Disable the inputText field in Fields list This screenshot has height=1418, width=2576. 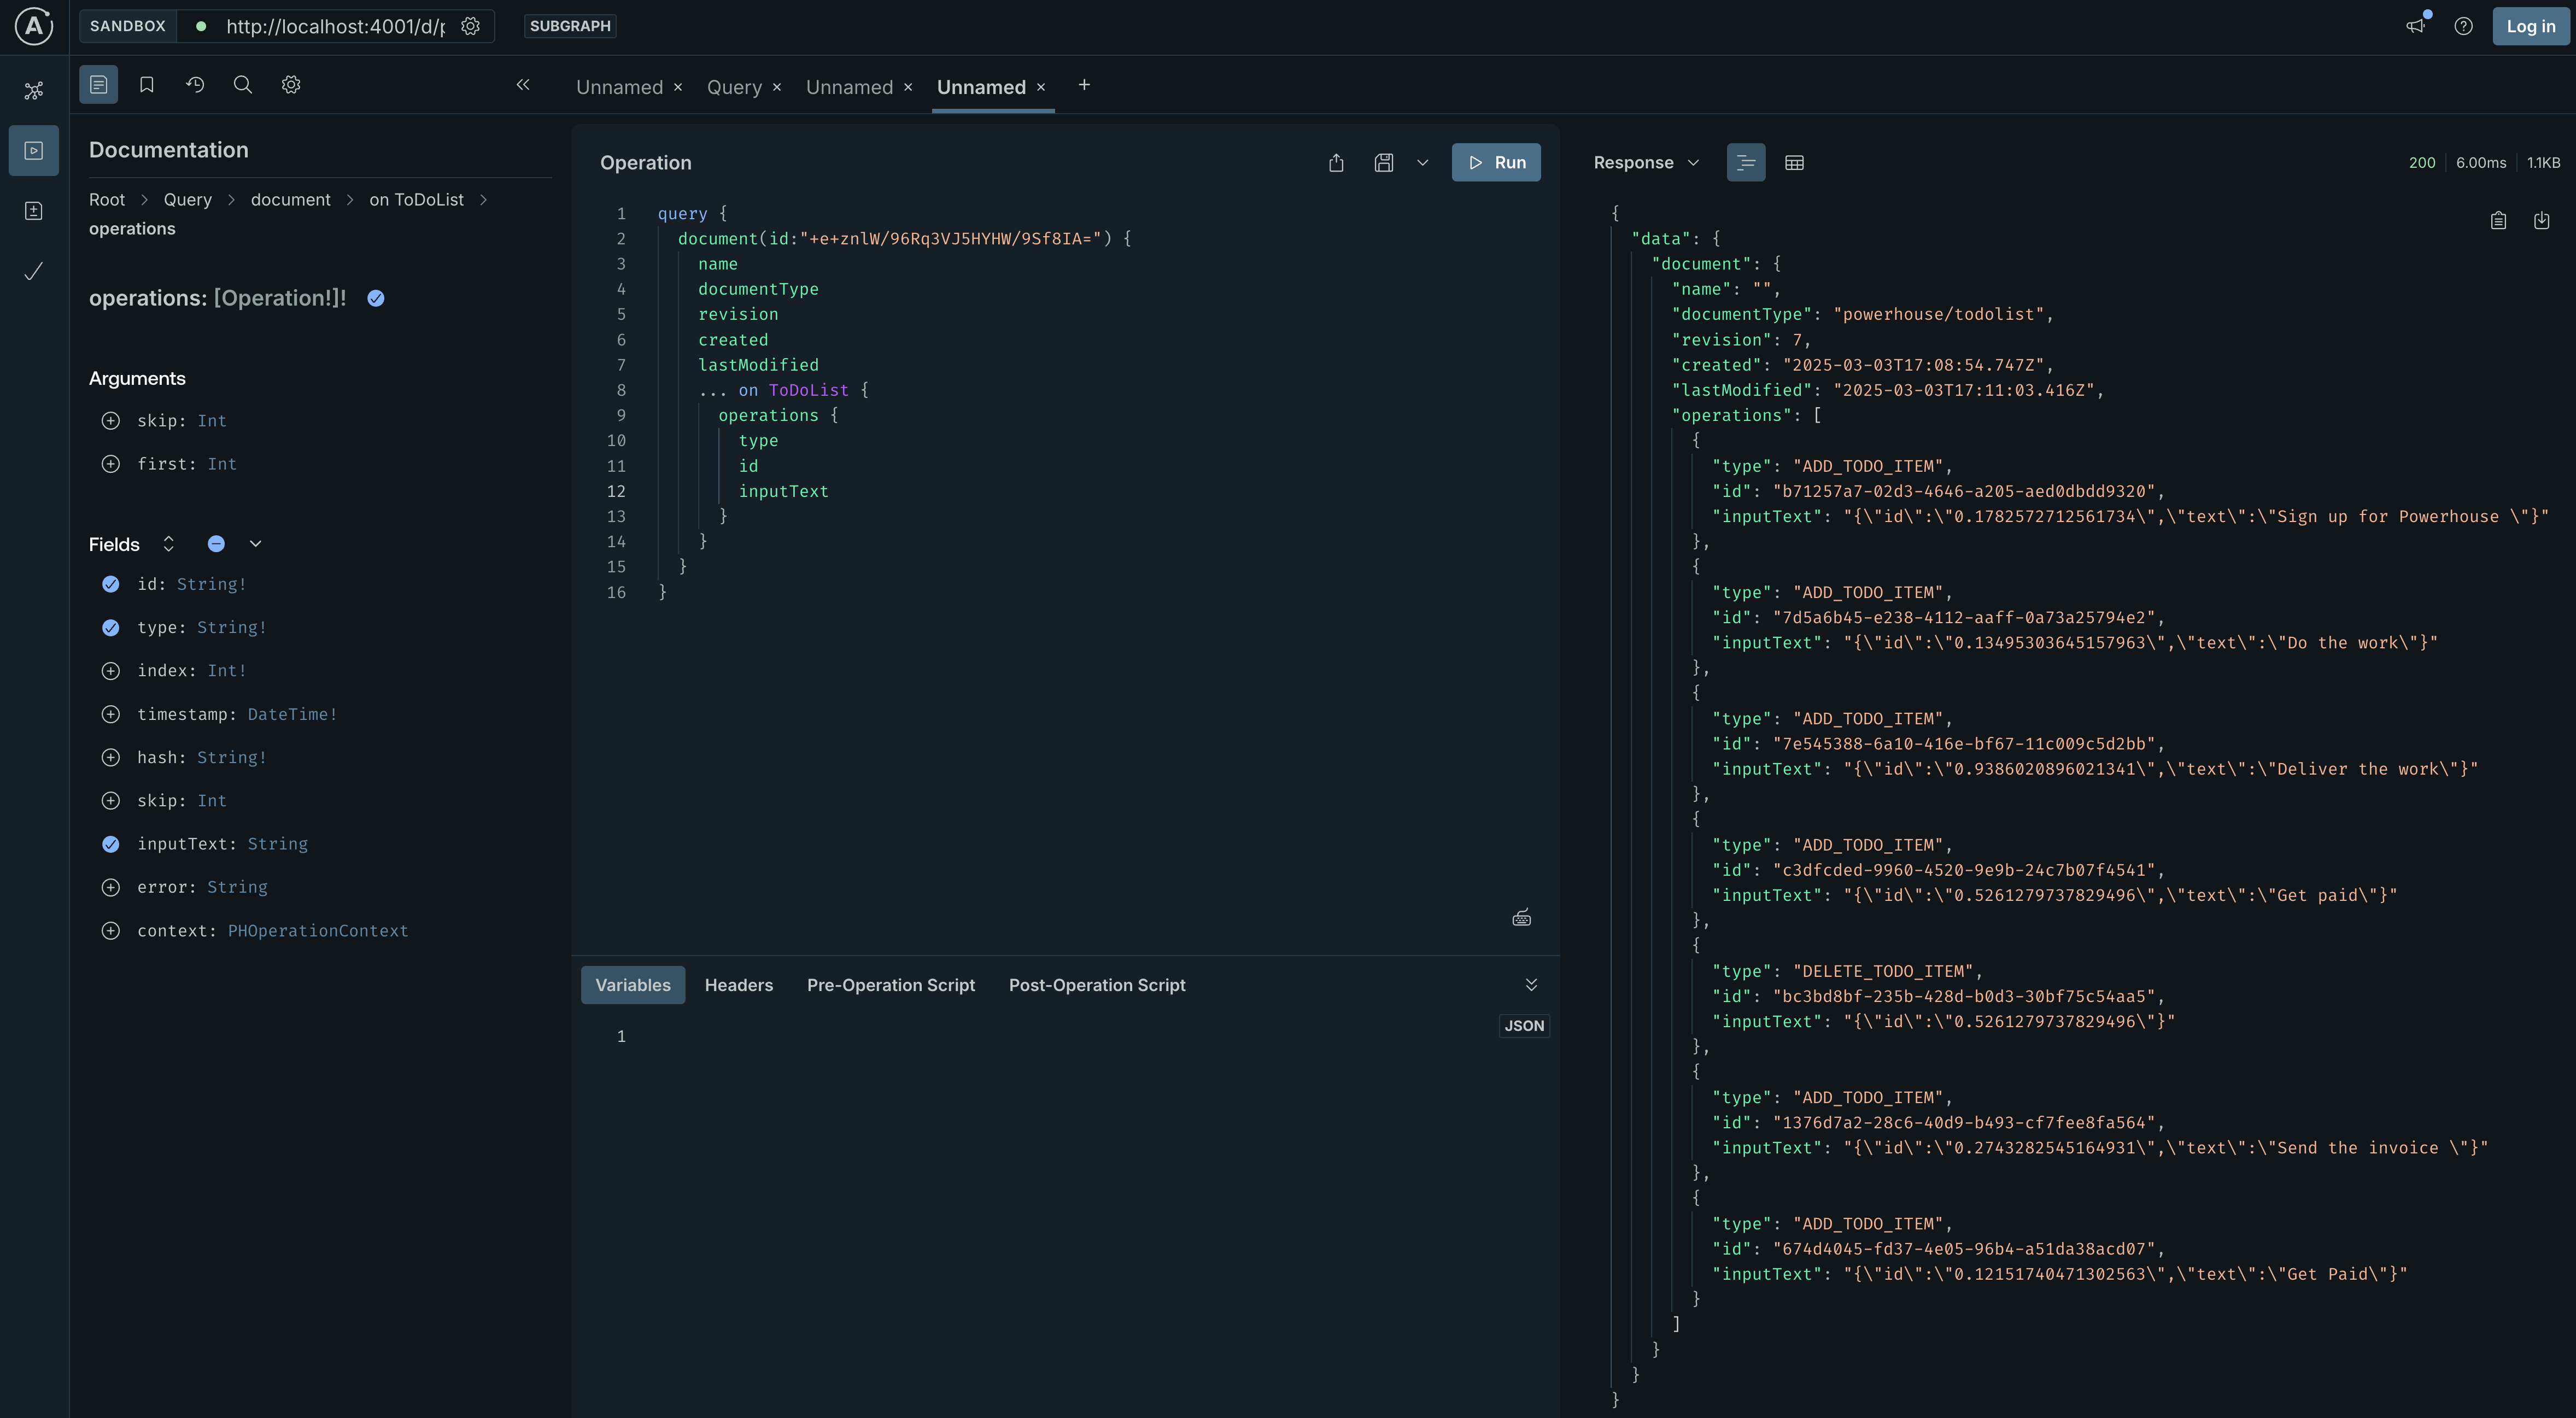tap(110, 844)
